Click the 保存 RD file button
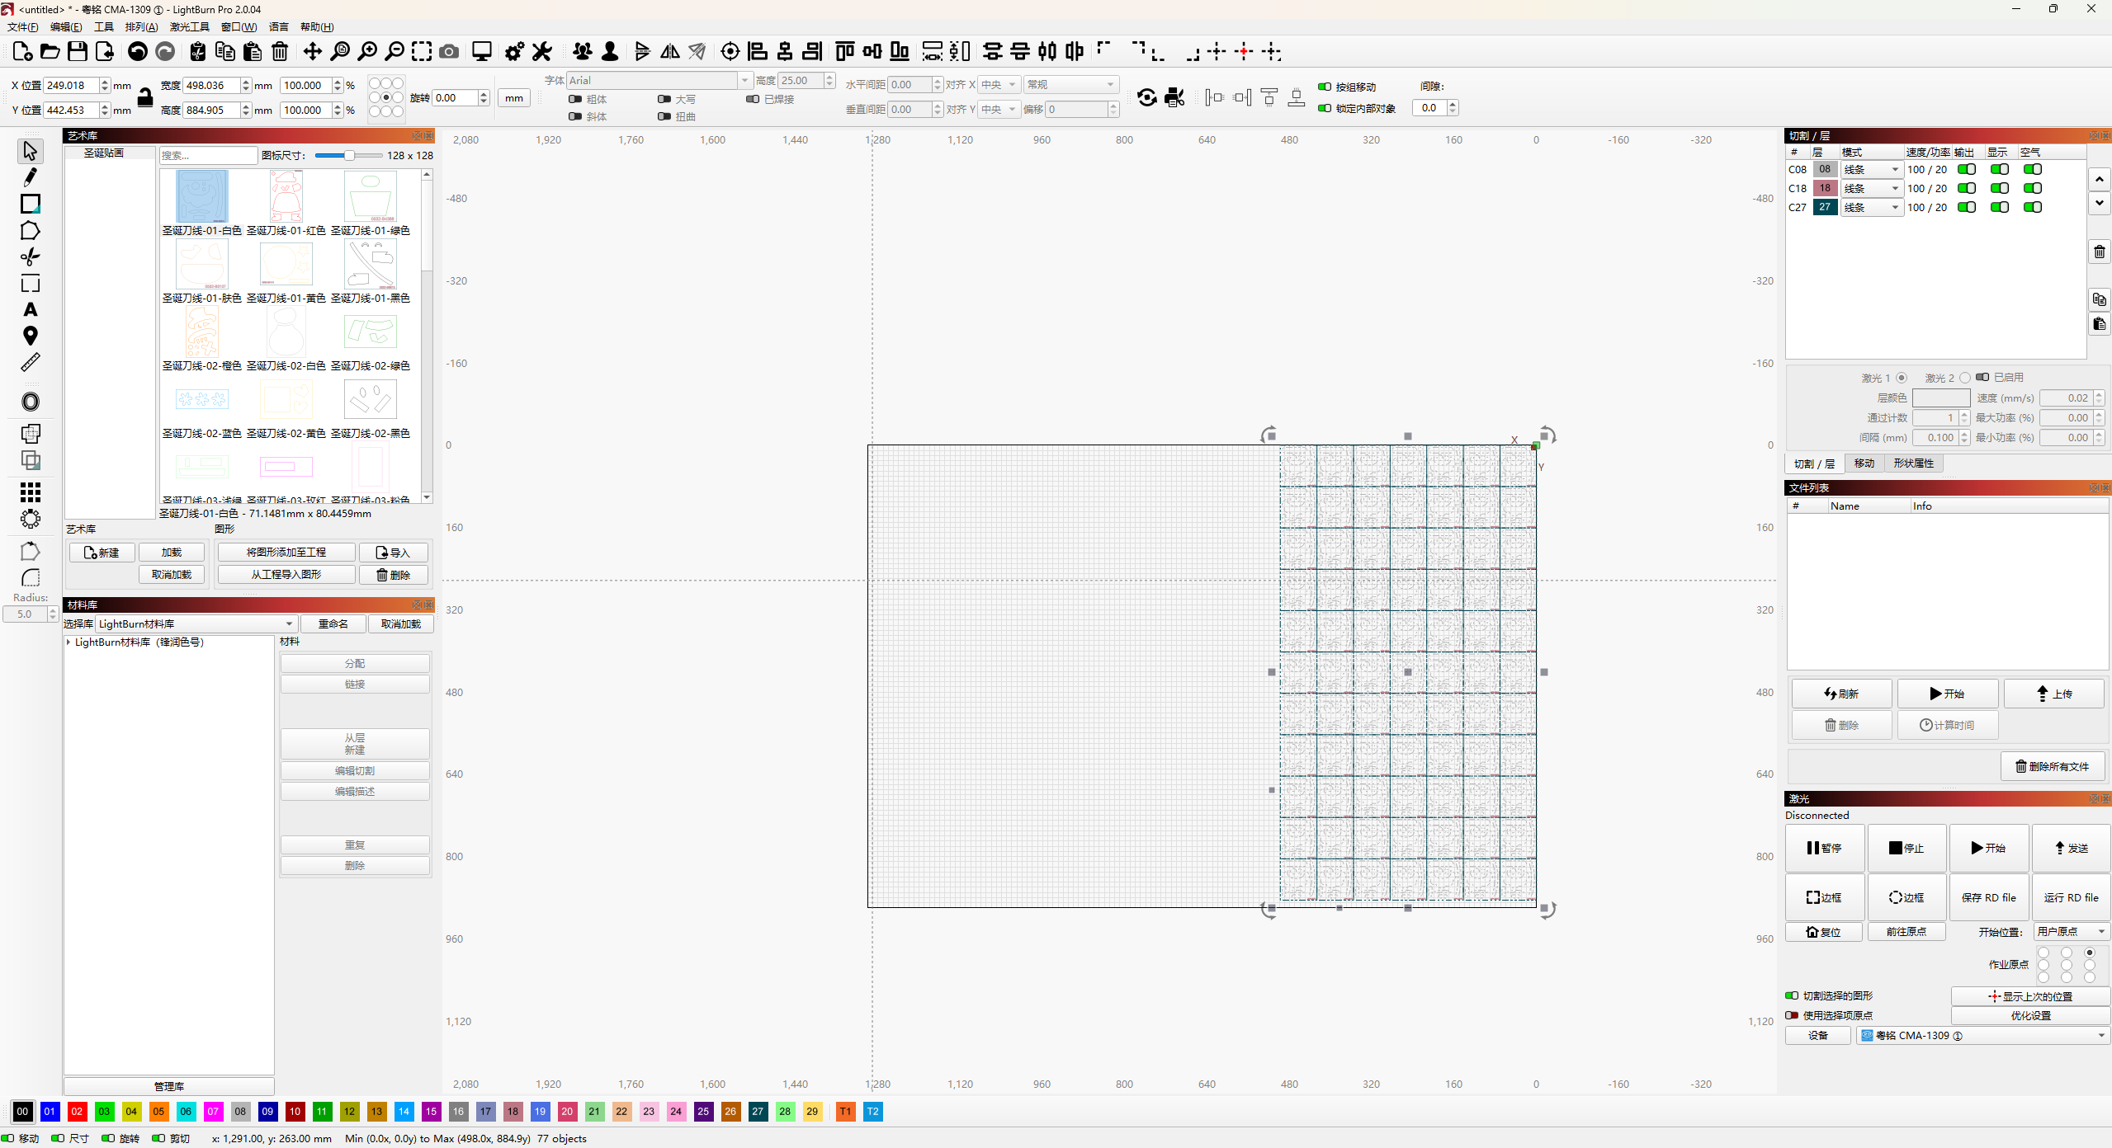 pos(1988,897)
